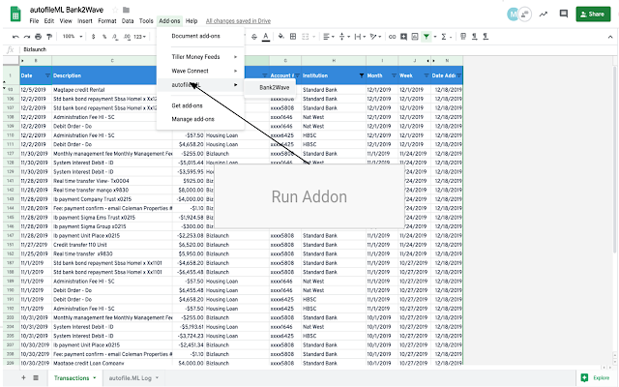The height and width of the screenshot is (387, 619).
Task: Click the formula bar containing Bizlaunch
Action: pos(316,49)
